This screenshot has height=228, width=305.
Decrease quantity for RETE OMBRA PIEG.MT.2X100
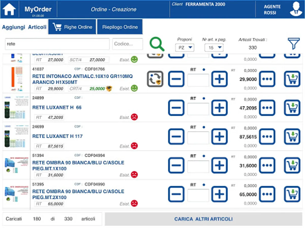pyautogui.click(x=176, y=194)
